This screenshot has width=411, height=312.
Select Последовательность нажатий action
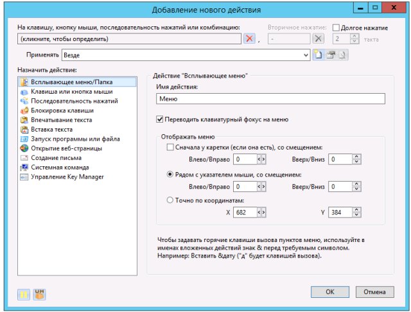pyautogui.click(x=69, y=101)
